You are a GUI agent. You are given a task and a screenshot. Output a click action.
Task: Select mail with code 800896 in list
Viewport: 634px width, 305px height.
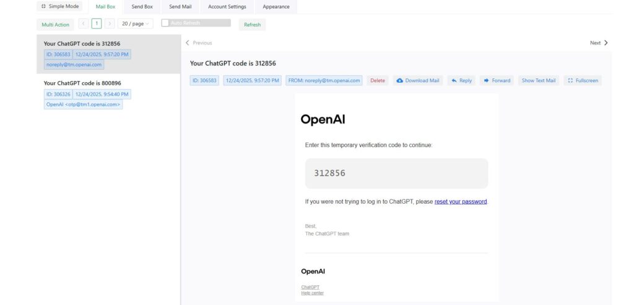(x=108, y=94)
